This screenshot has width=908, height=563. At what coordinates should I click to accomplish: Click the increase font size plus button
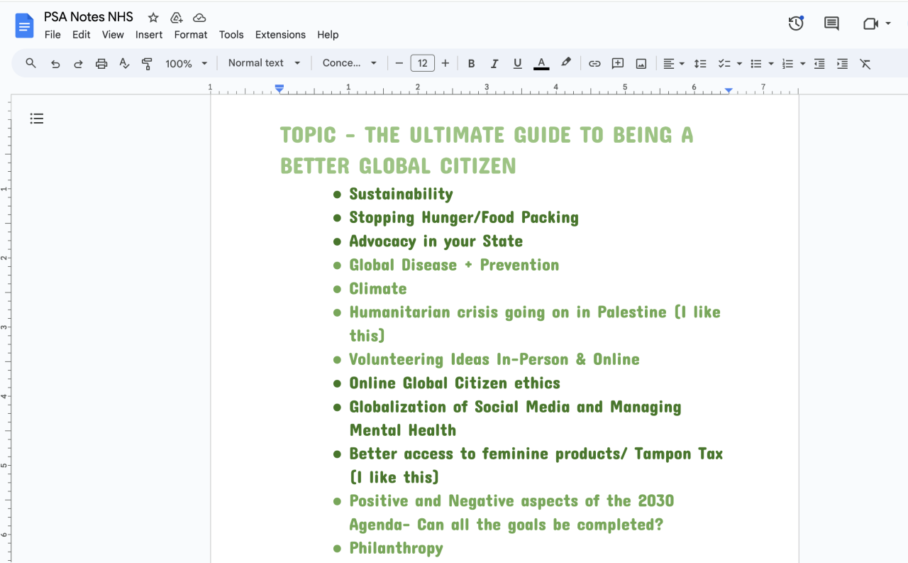445,63
